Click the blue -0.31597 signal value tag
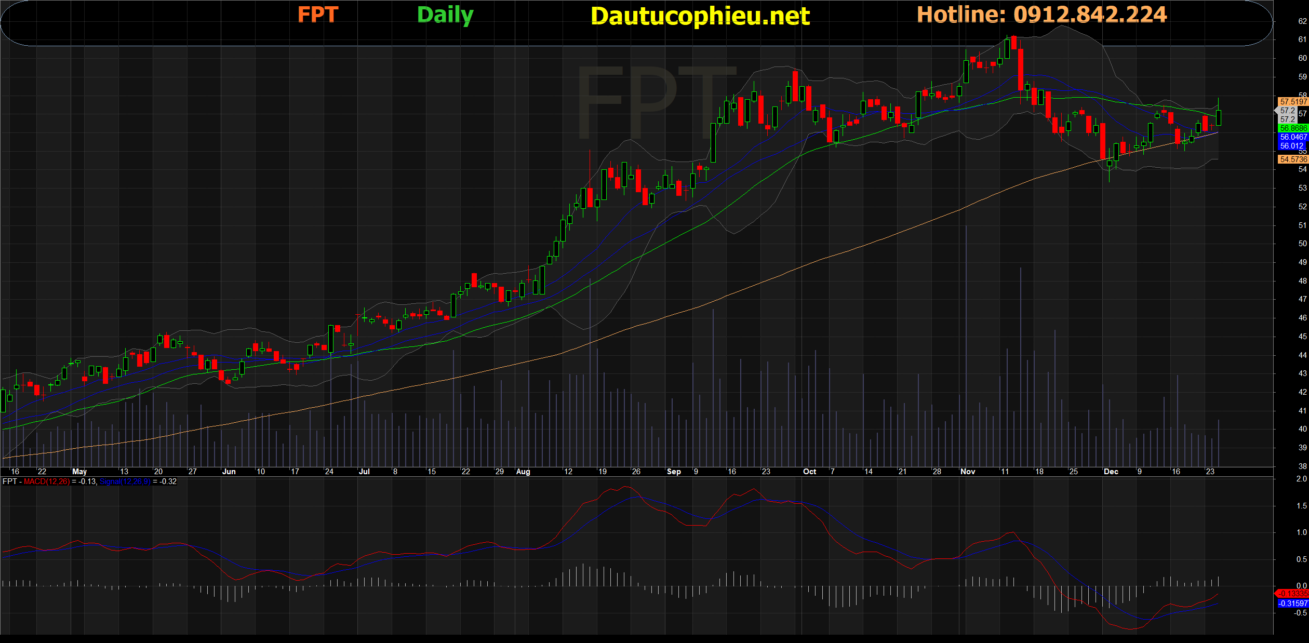 point(1292,604)
